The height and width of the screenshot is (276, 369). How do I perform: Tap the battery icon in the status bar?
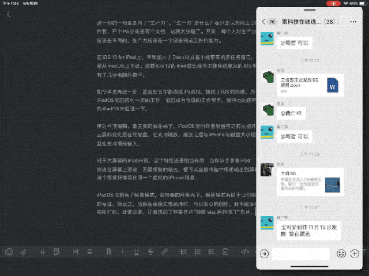(362, 3)
